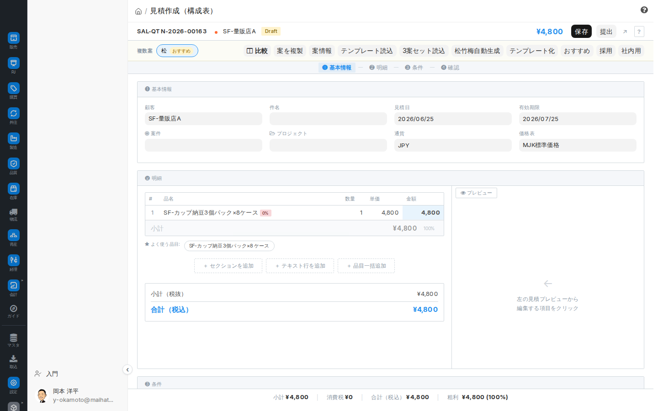The width and height of the screenshot is (658, 411).
Task: Click + セクションを追加
Action: click(228, 266)
